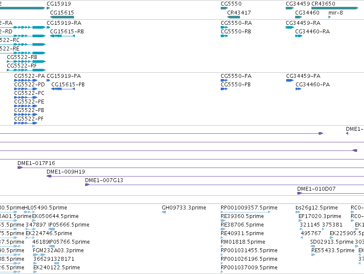Click EST EK240122.5prime
The height and width of the screenshot is (274, 364).
click(56, 268)
